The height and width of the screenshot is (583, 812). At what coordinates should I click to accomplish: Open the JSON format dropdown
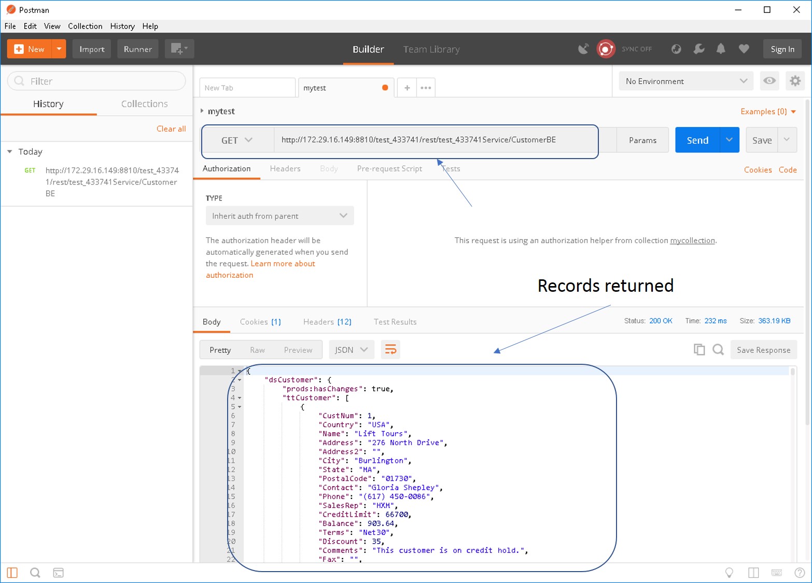351,350
